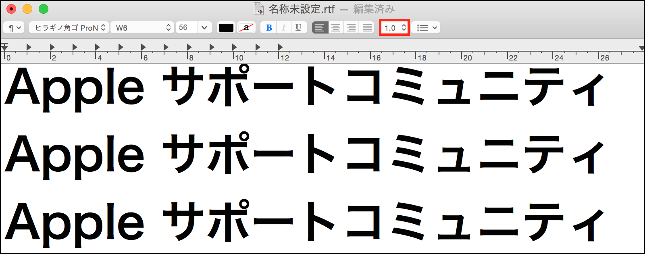Image resolution: width=645 pixels, height=254 pixels.
Task: Click the font size field showing 56
Action: pos(186,27)
